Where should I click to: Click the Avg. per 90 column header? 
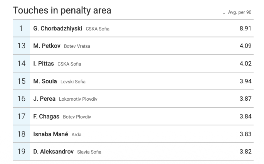[x=239, y=12]
